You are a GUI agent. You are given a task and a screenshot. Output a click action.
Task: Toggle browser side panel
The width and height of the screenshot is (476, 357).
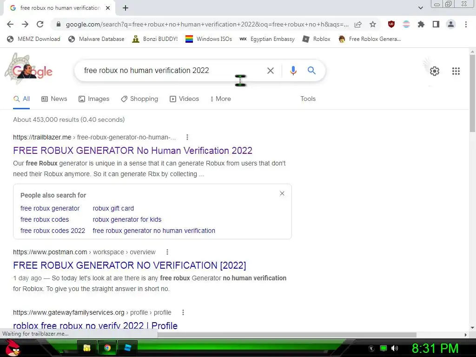[x=436, y=24]
